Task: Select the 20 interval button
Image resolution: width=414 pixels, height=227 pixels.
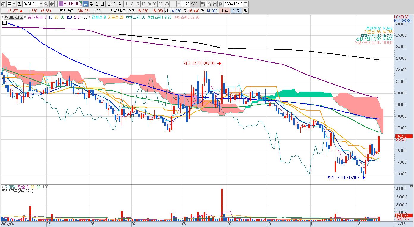Action: [149, 4]
